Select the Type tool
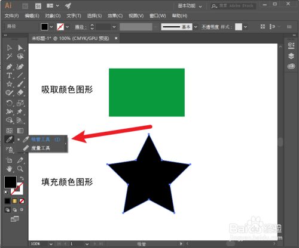 click(9, 75)
